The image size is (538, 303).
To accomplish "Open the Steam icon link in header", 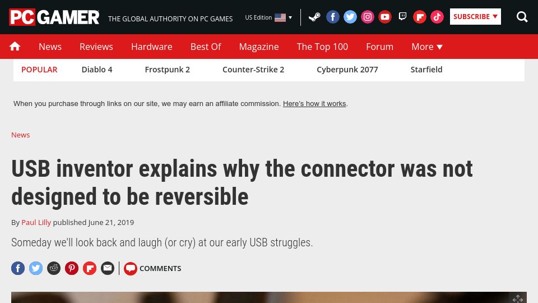I will tap(314, 17).
